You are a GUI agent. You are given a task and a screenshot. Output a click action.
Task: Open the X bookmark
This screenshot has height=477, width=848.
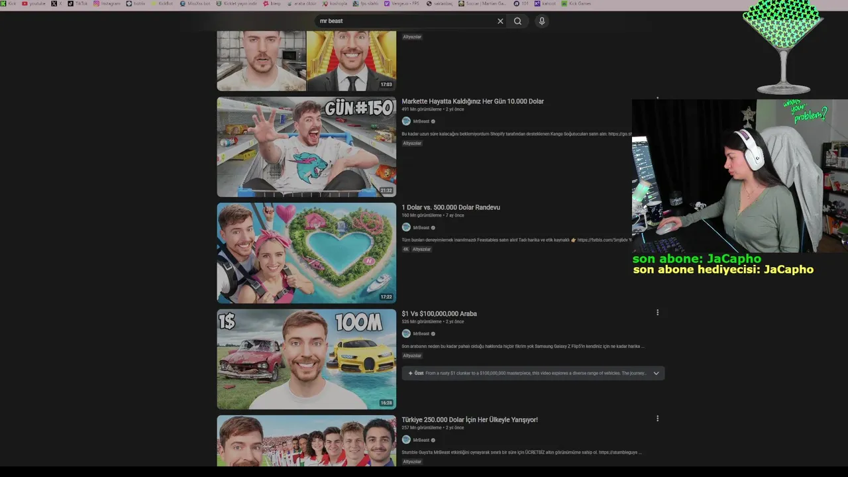[57, 3]
